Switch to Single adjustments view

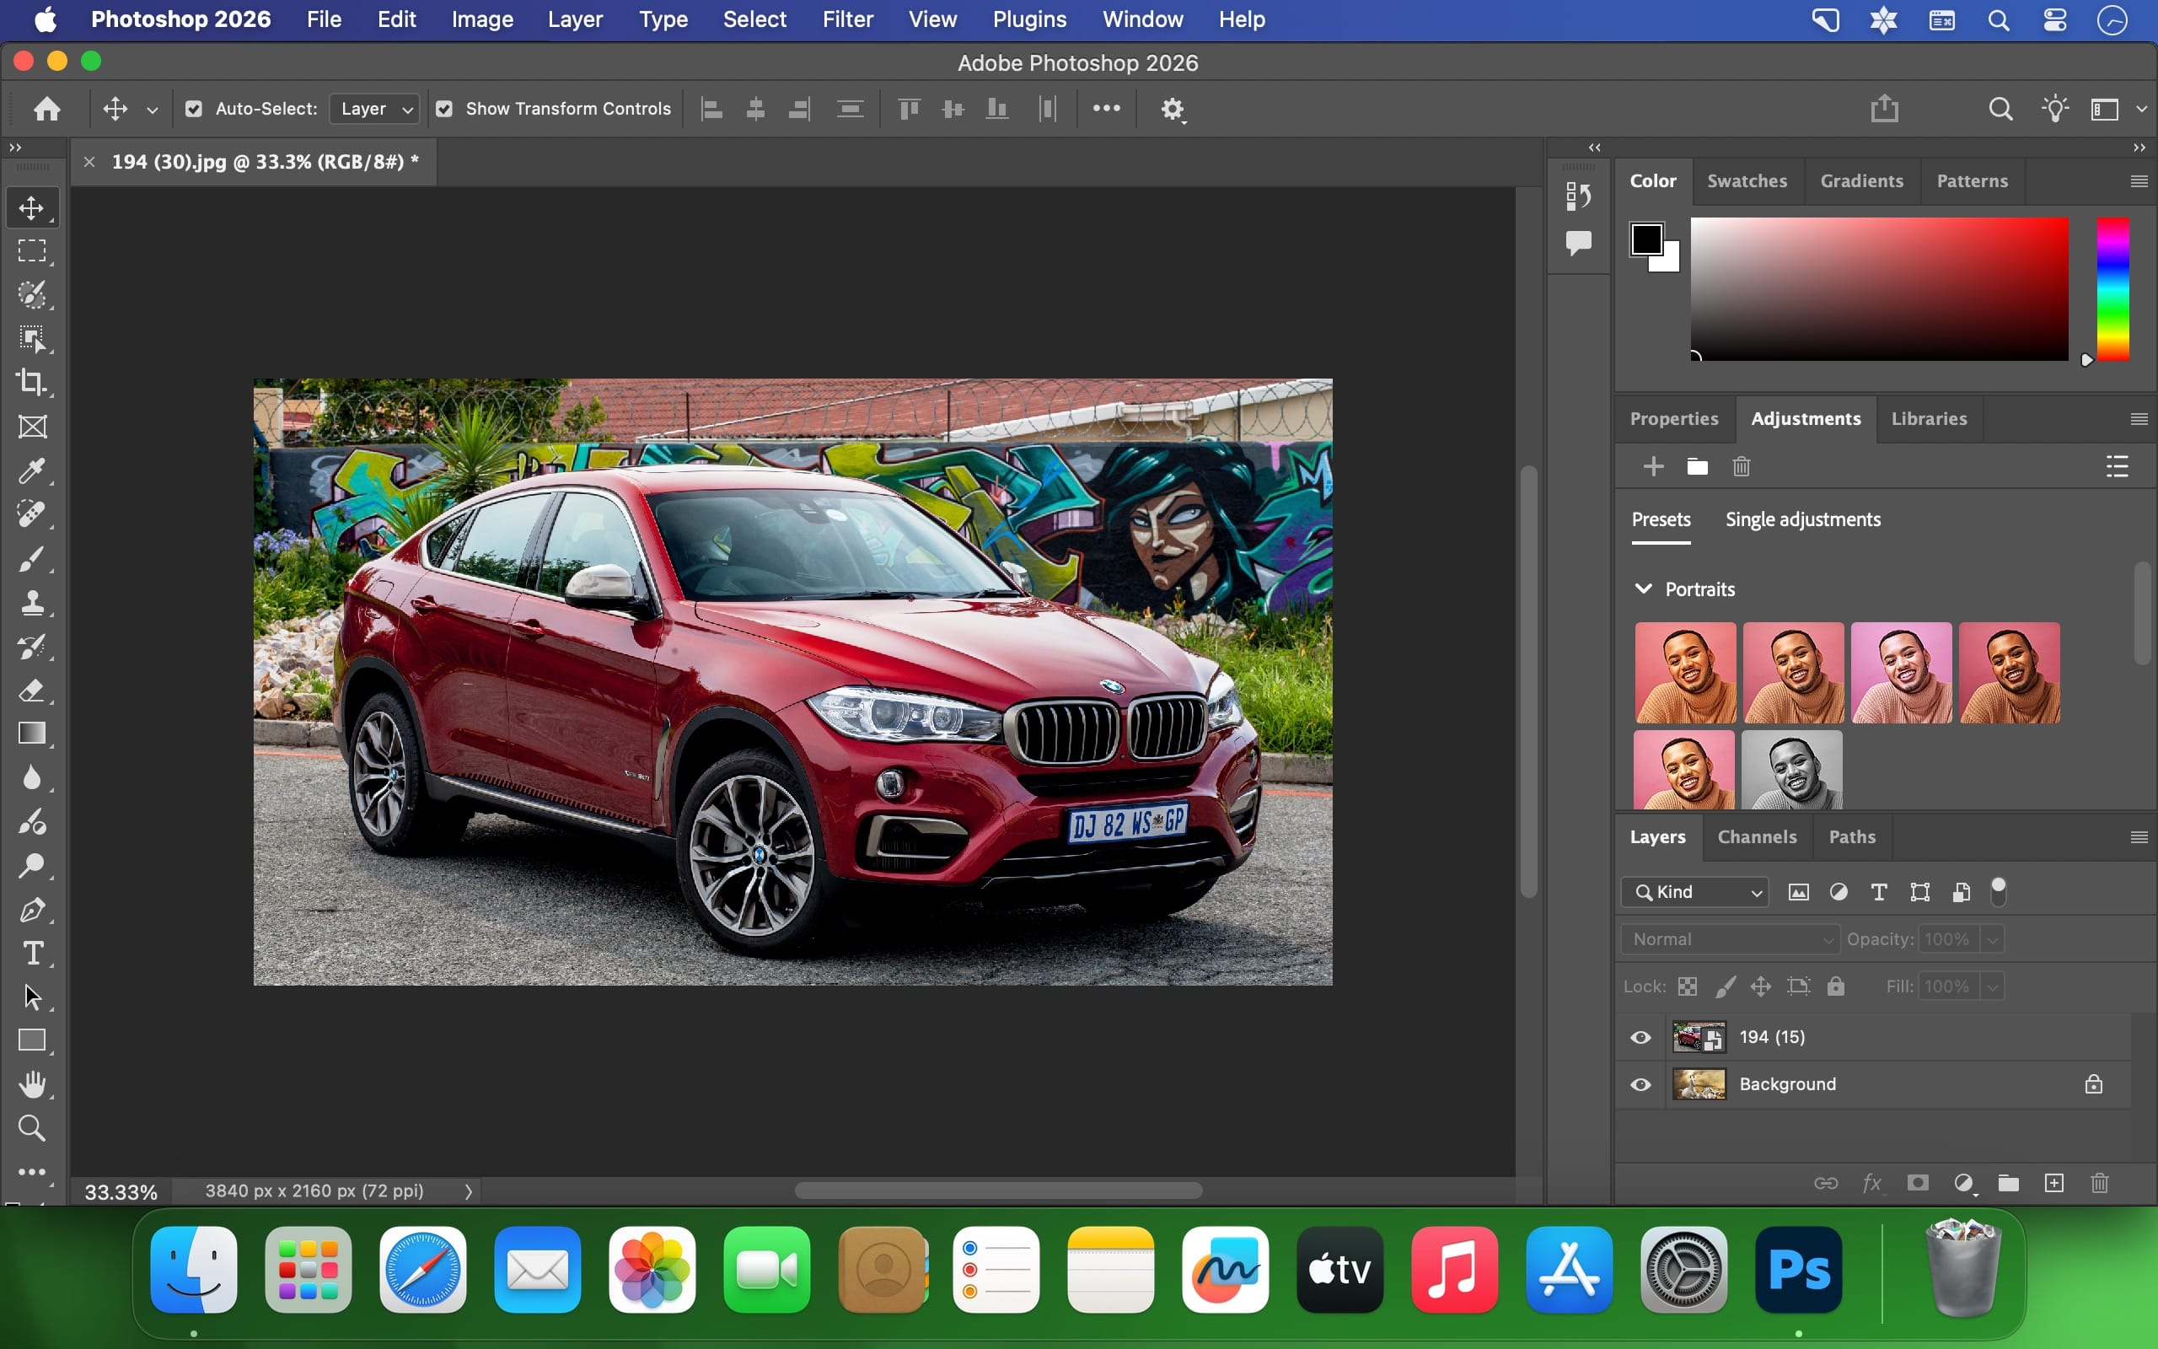point(1802,519)
